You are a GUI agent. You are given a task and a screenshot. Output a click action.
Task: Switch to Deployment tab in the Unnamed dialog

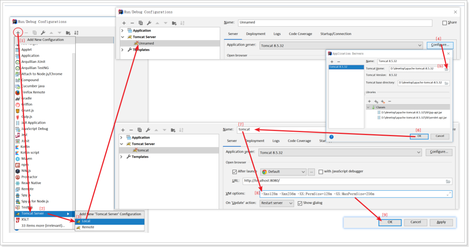pyautogui.click(x=256, y=34)
